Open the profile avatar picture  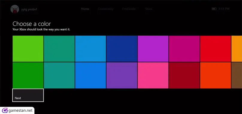click(x=15, y=9)
